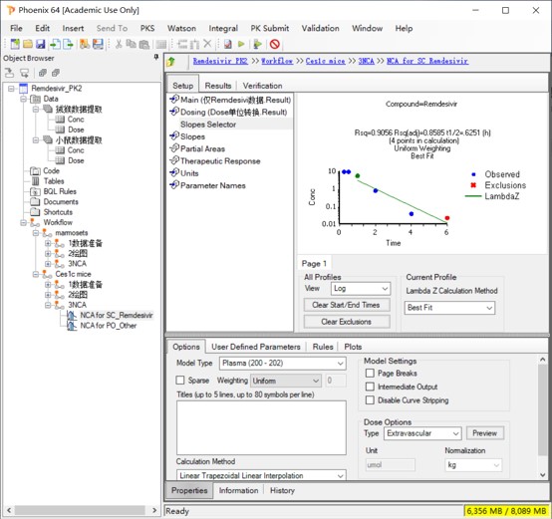Click the Cut scissors toolbar icon
Viewport: 552px width, 519px height.
click(119, 44)
